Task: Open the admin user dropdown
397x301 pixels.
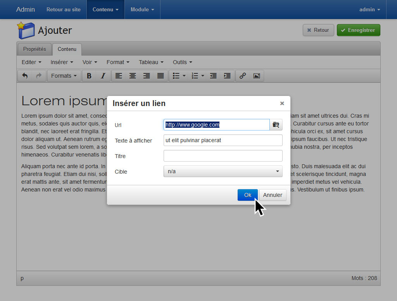Action: (369, 9)
